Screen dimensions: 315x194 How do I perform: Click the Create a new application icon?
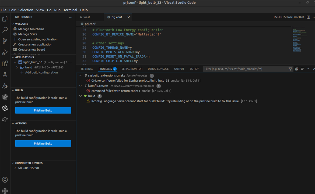click(15, 44)
